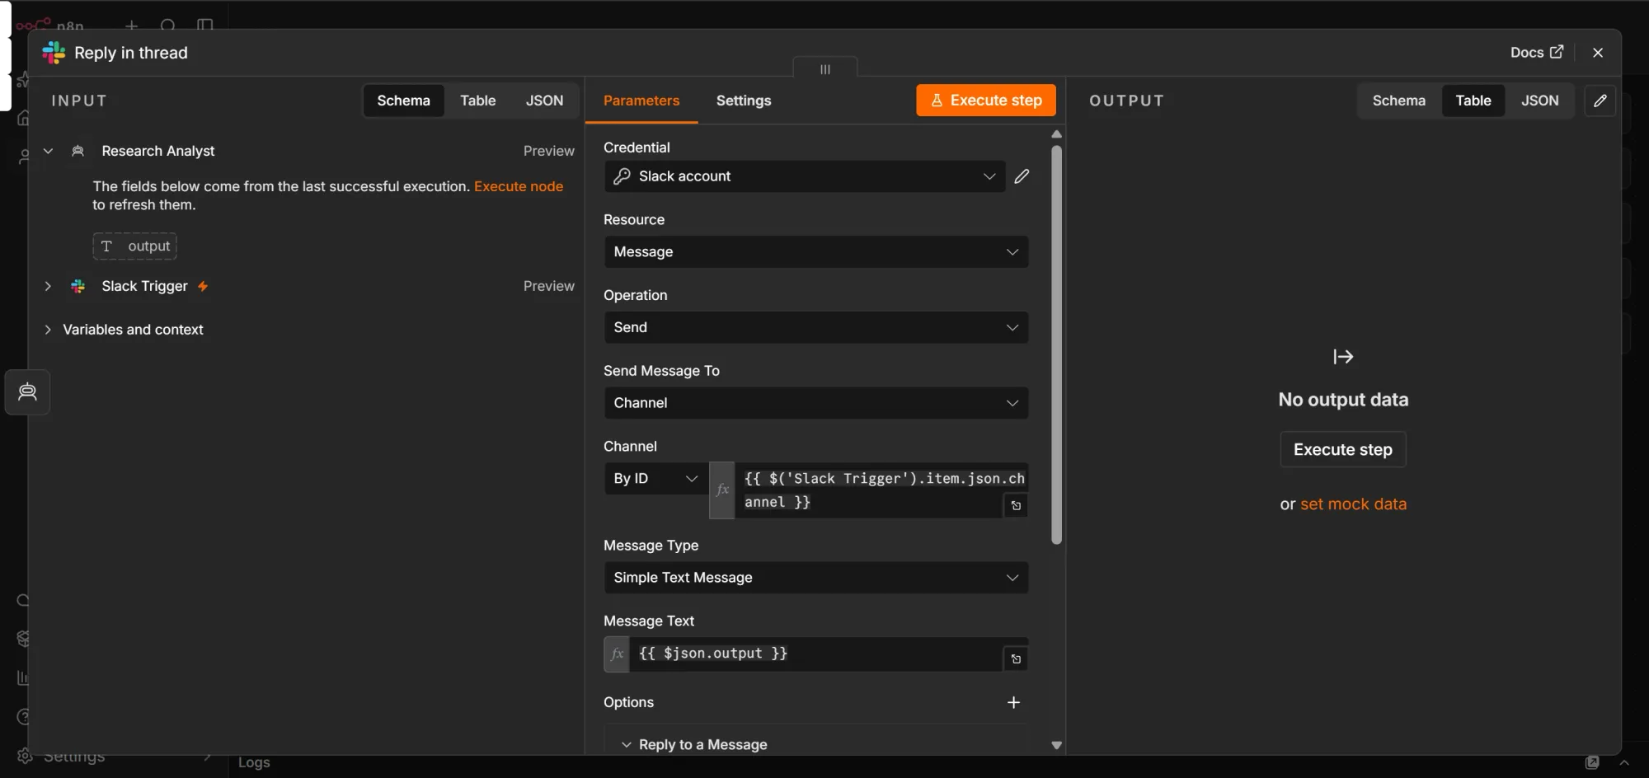The image size is (1649, 778).
Task: Click Preview next to Slack Trigger
Action: coord(549,286)
